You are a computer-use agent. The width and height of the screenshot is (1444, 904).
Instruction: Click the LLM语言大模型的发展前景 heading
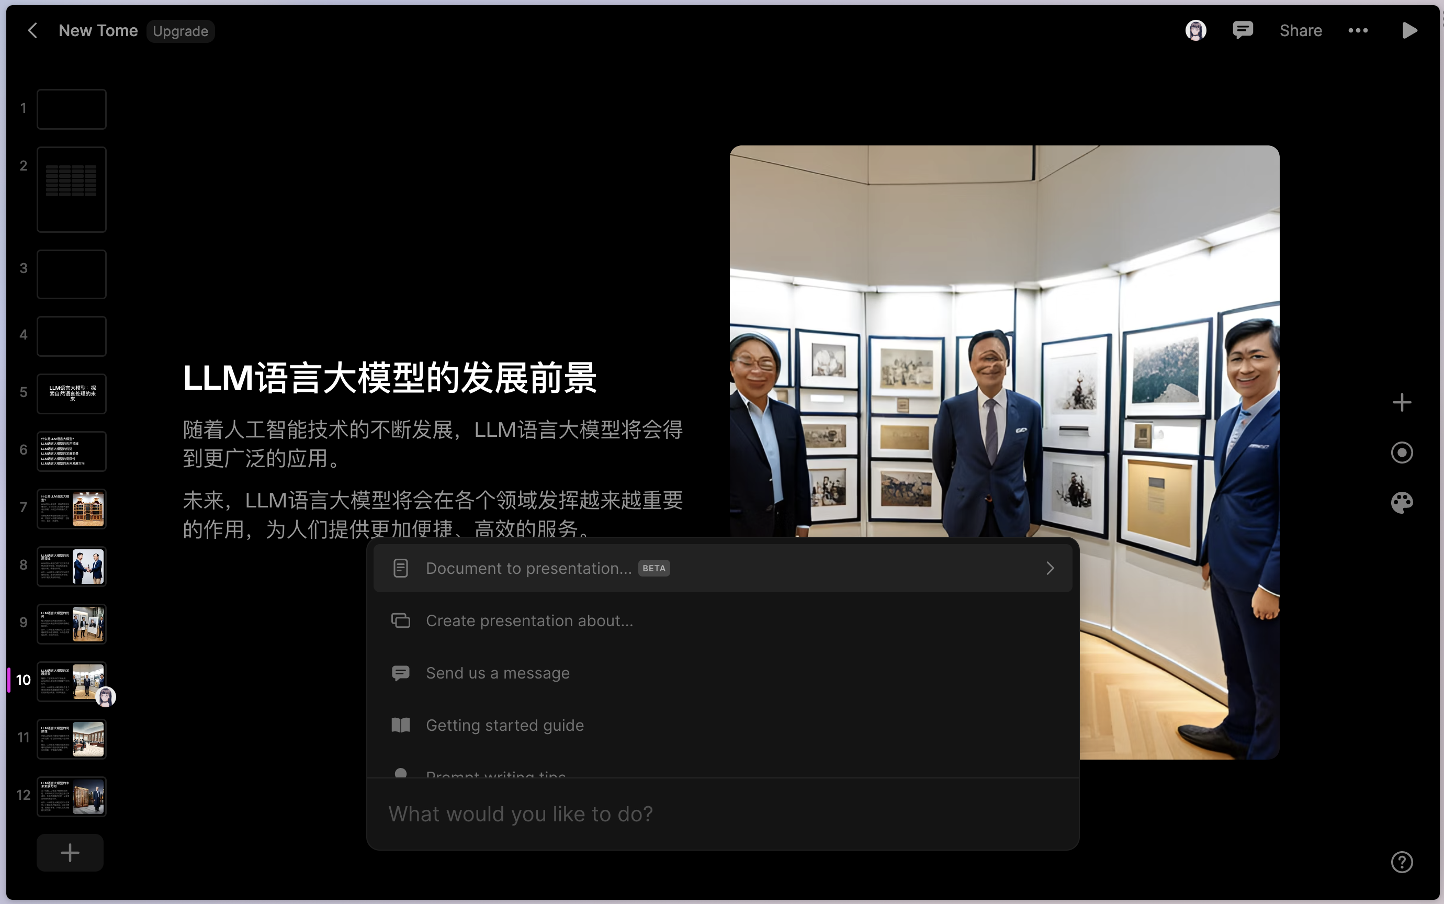[390, 378]
